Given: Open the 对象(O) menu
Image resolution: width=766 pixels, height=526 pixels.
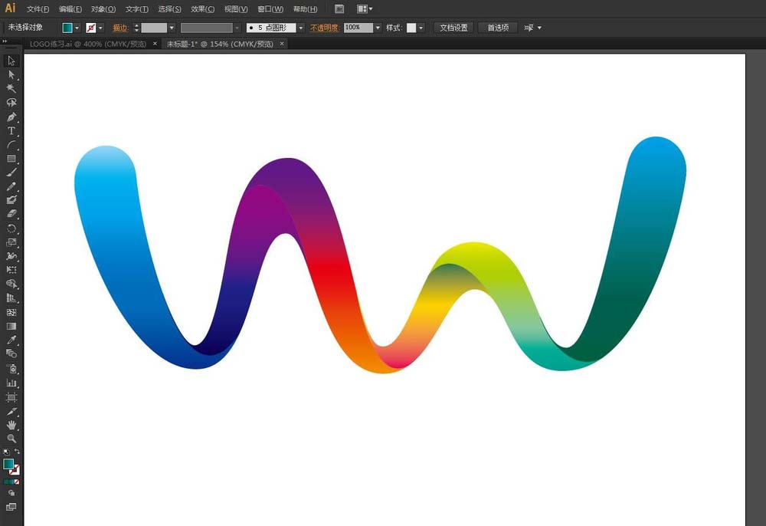Looking at the screenshot, I should point(103,8).
